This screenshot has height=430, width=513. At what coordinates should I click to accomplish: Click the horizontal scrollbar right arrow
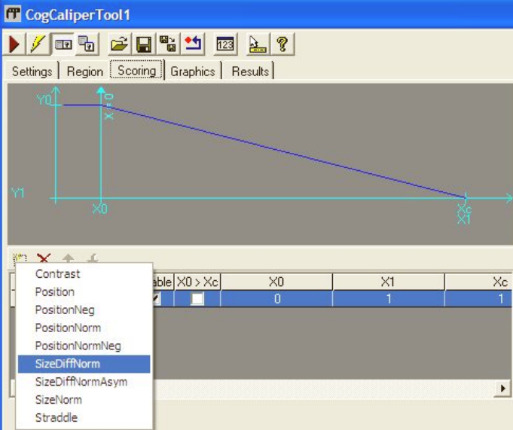coord(502,388)
